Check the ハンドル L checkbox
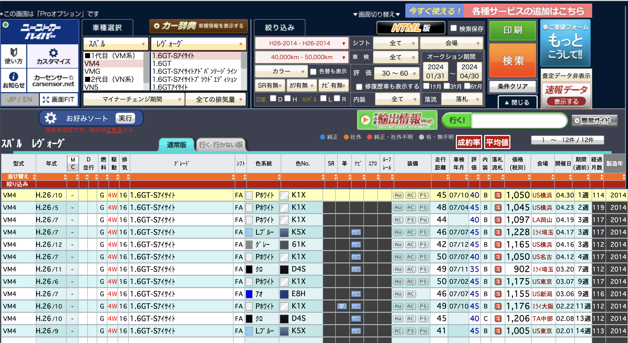 tap(323, 98)
